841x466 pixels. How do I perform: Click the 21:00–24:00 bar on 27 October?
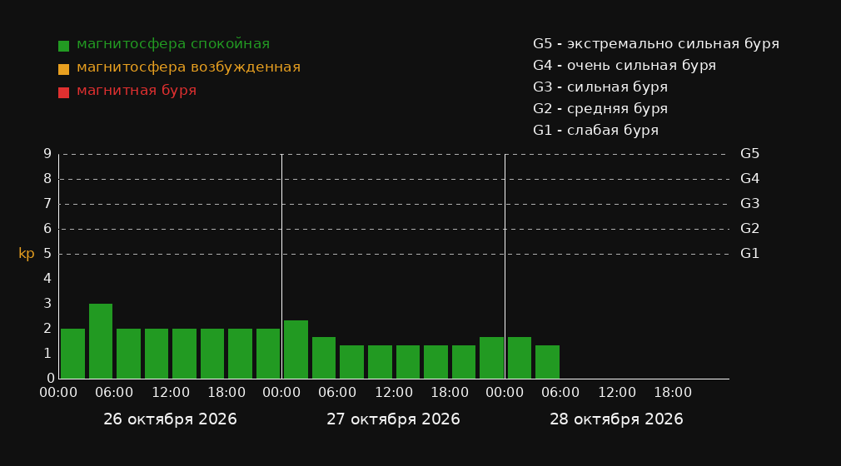click(491, 358)
